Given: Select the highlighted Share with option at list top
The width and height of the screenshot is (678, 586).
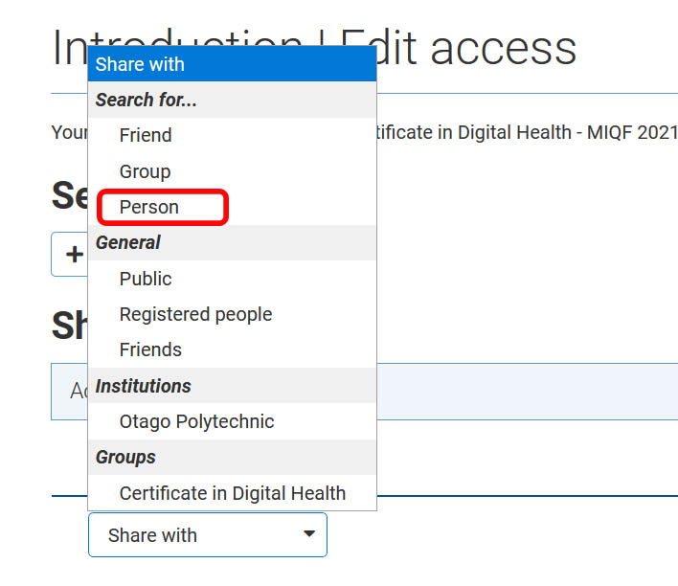Looking at the screenshot, I should click(x=232, y=64).
